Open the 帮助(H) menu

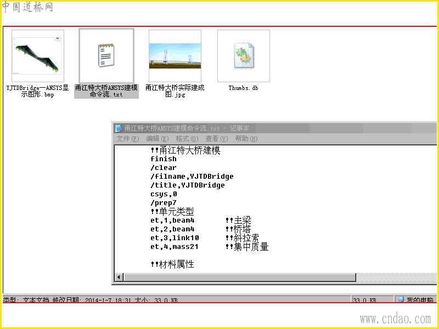[x=246, y=139]
